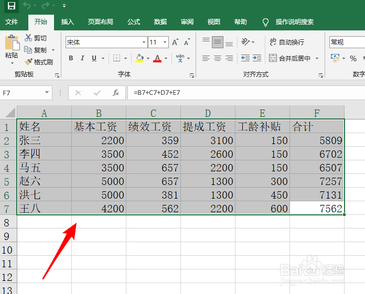Click the 剪切 cut button
365x294 pixels.
36,38
